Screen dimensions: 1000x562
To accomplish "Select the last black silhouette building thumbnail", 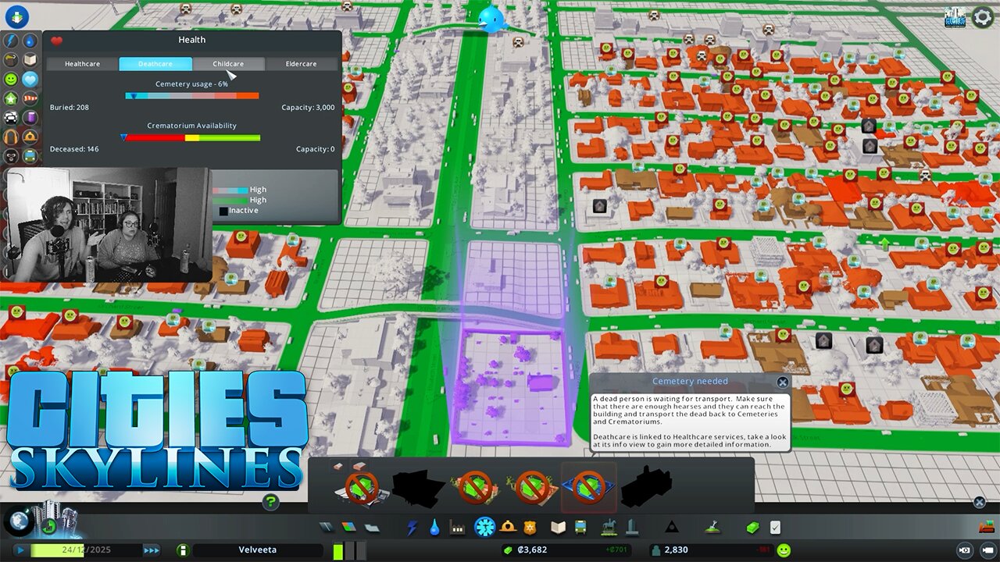I will [x=646, y=486].
